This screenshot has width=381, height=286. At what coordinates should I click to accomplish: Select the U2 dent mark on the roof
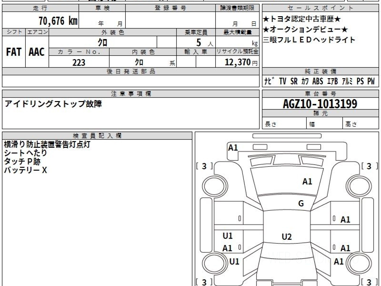[287, 237]
